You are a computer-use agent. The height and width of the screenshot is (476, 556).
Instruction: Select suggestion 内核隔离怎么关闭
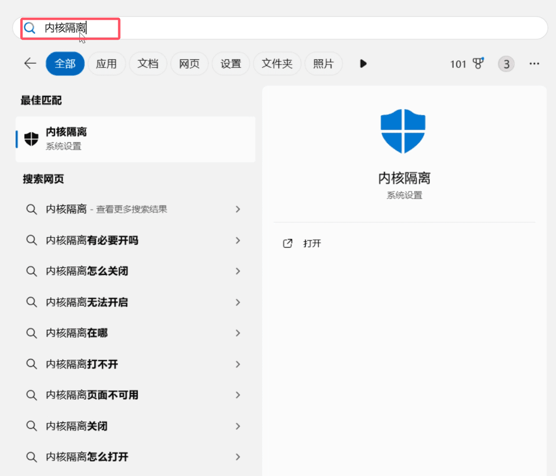[x=136, y=271]
